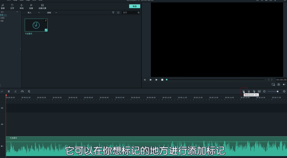287x158 pixels.
Task: Click ruler at 00:00:14:00
Action: click(229, 97)
